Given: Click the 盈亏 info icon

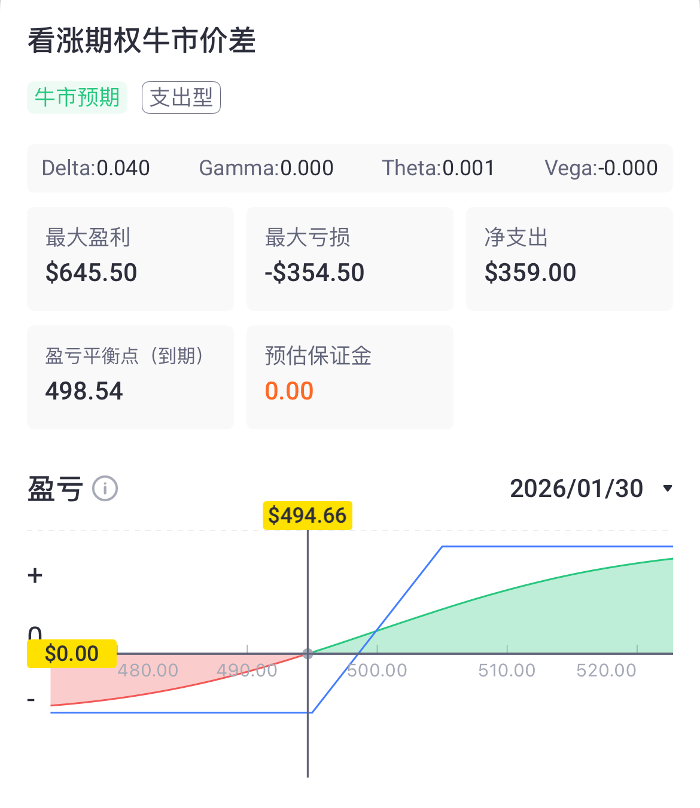Looking at the screenshot, I should point(104,489).
